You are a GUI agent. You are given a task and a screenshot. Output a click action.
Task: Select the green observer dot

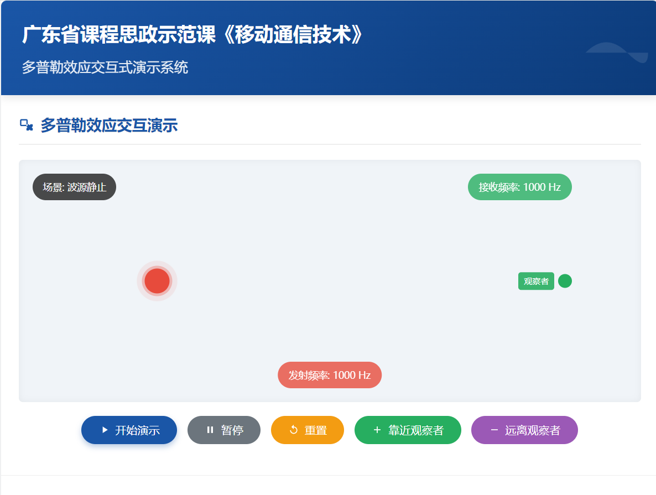coord(565,281)
